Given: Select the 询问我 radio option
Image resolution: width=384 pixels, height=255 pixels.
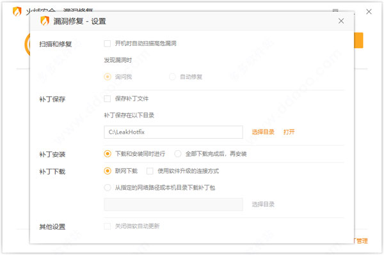Looking at the screenshot, I should [108, 77].
